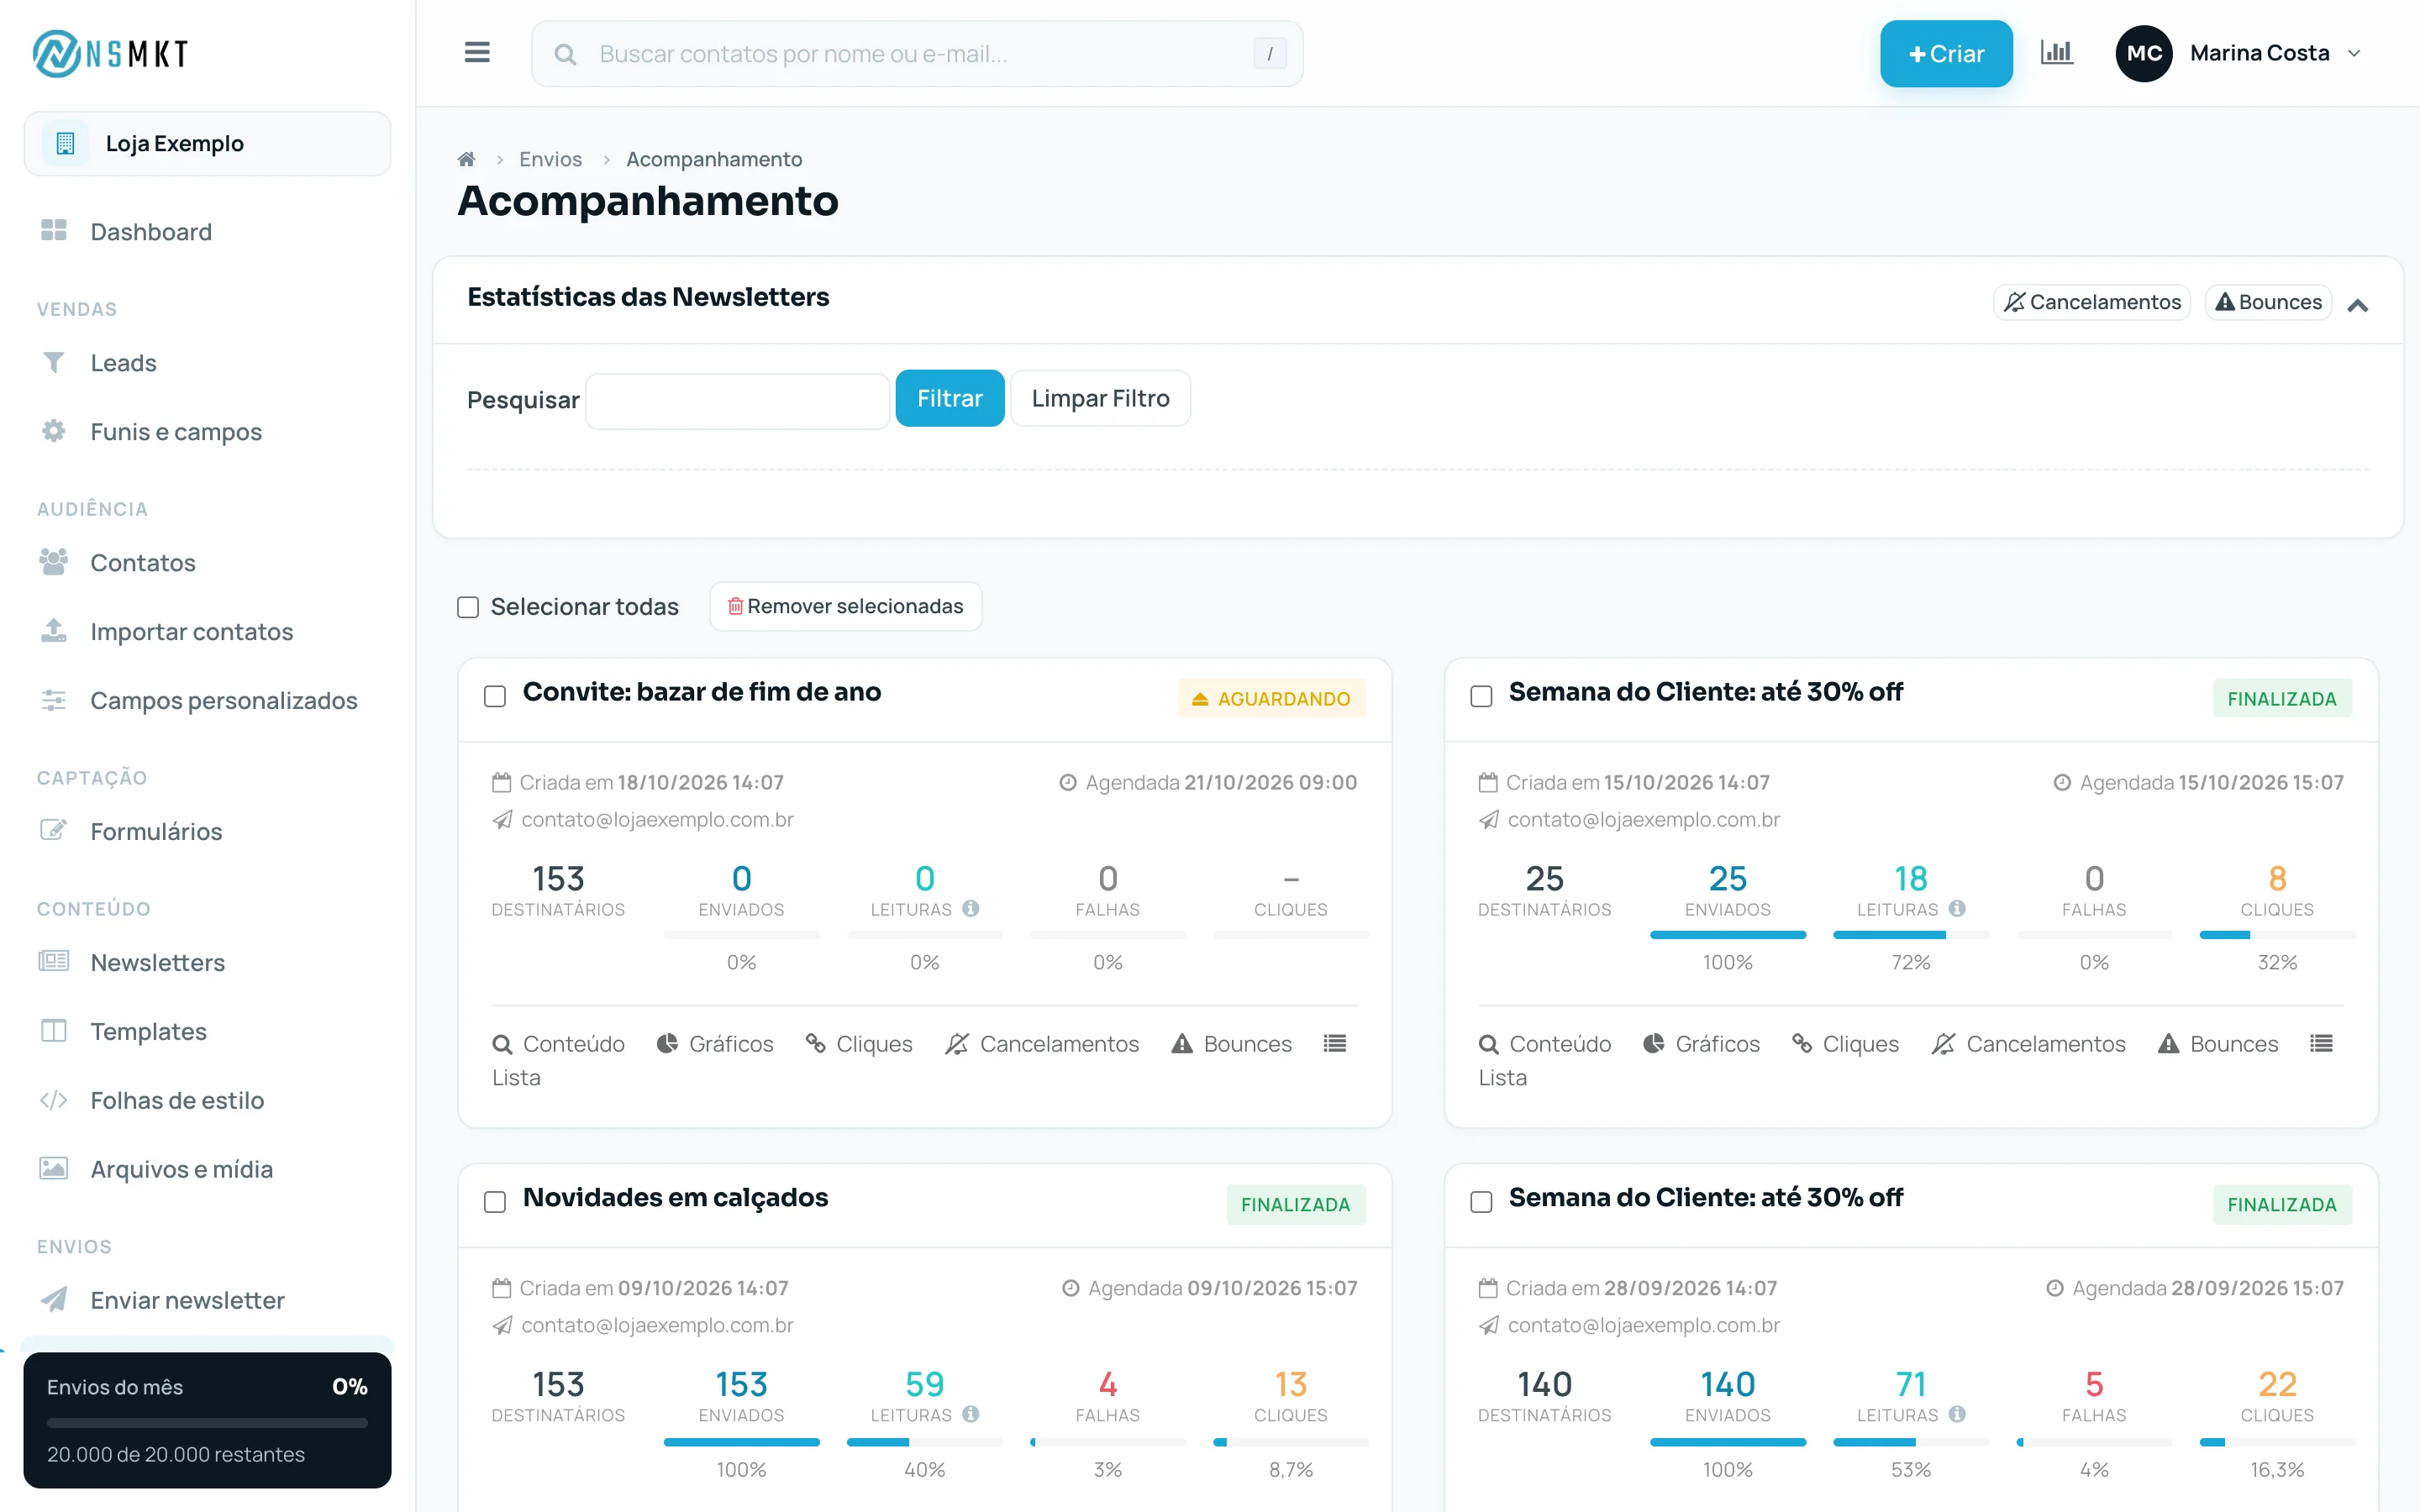This screenshot has width=2420, height=1512.
Task: Open Cliques in Convite: bazar card
Action: point(859,1043)
